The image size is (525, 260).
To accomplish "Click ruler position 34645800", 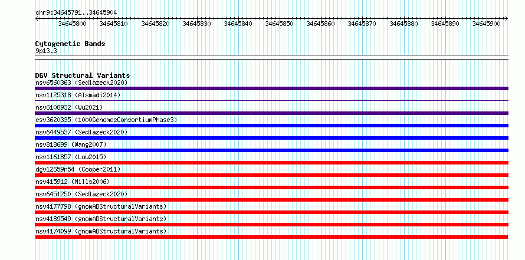I will 72,24.
